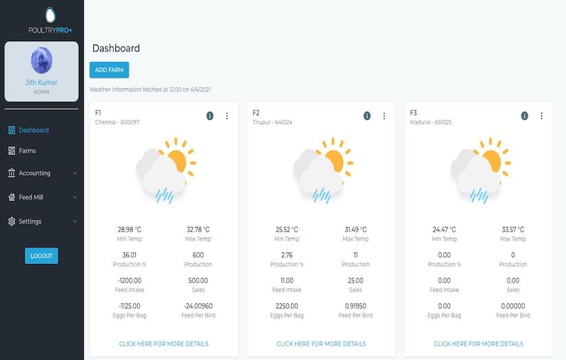Show info for farm F3 Madurai

524,116
